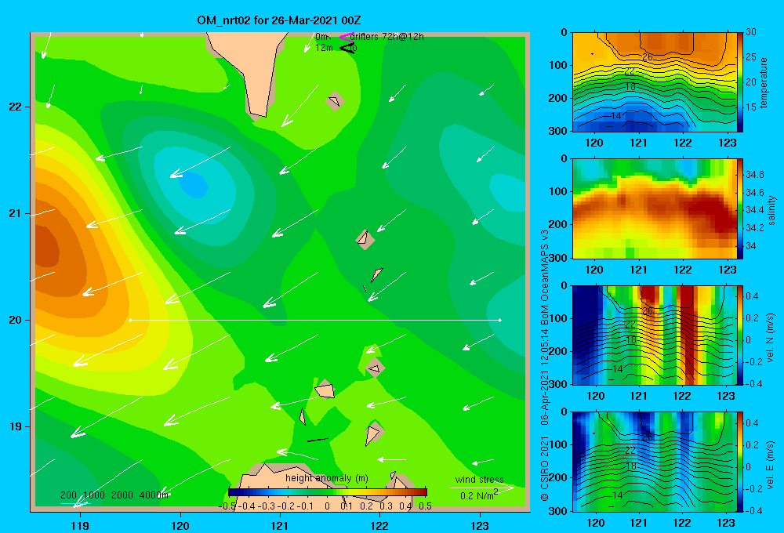Click the "0m" drifter depth label

[322, 37]
